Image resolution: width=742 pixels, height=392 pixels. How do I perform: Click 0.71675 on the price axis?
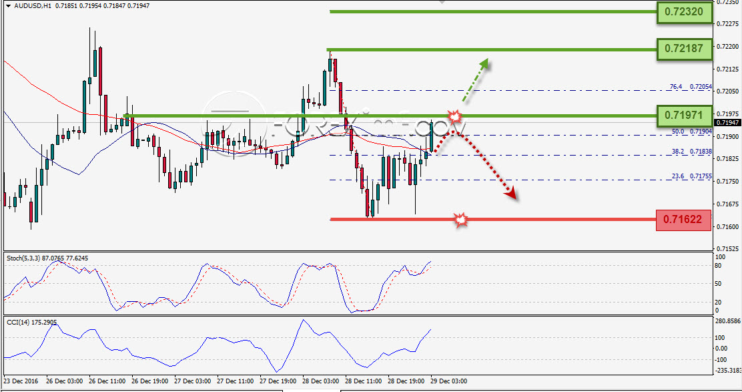(x=728, y=204)
